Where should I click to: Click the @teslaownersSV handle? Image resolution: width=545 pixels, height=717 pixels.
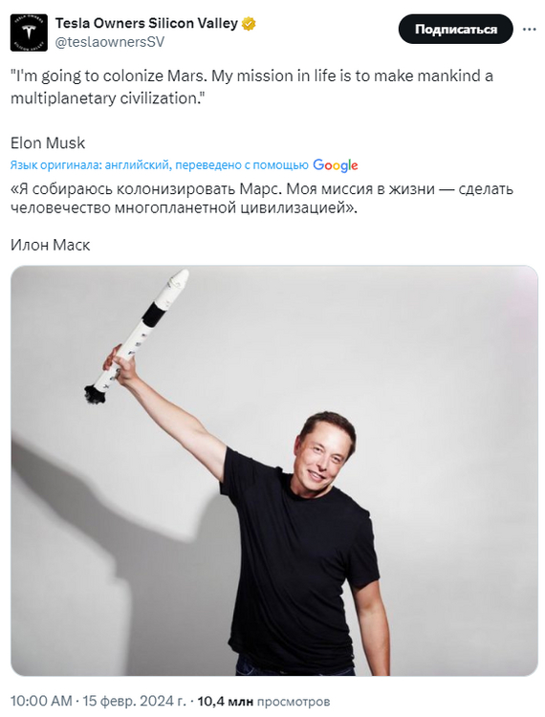point(110,42)
